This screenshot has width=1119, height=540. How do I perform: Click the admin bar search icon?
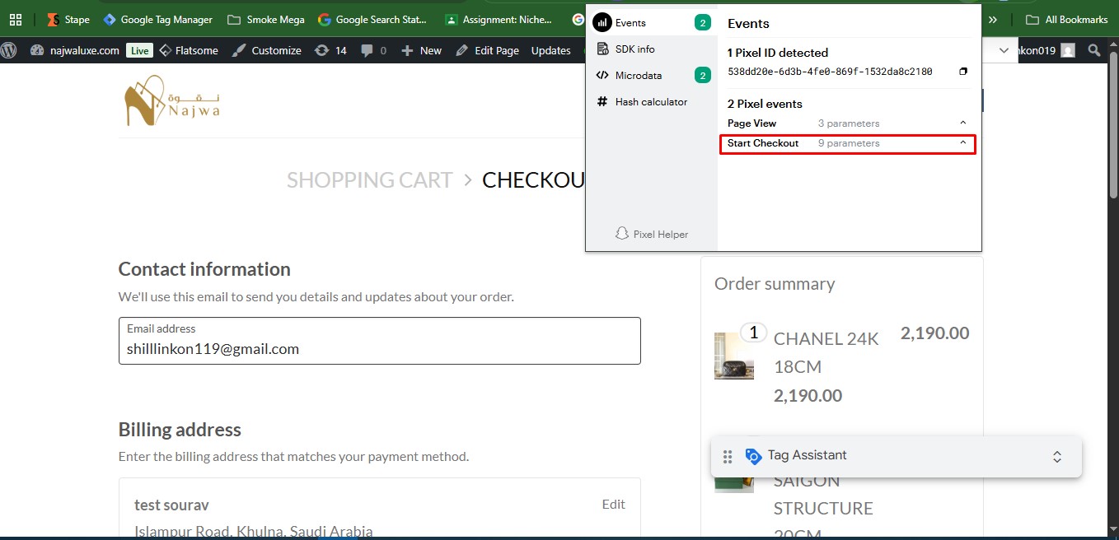pos(1094,50)
